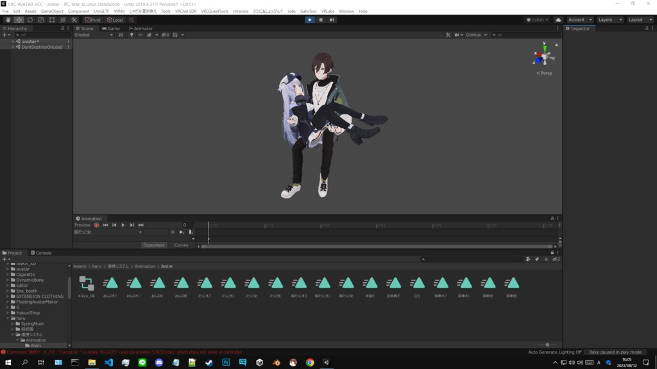Viewport: 657px width, 369px height.
Task: Open the GameObject menu
Action: click(x=52, y=12)
